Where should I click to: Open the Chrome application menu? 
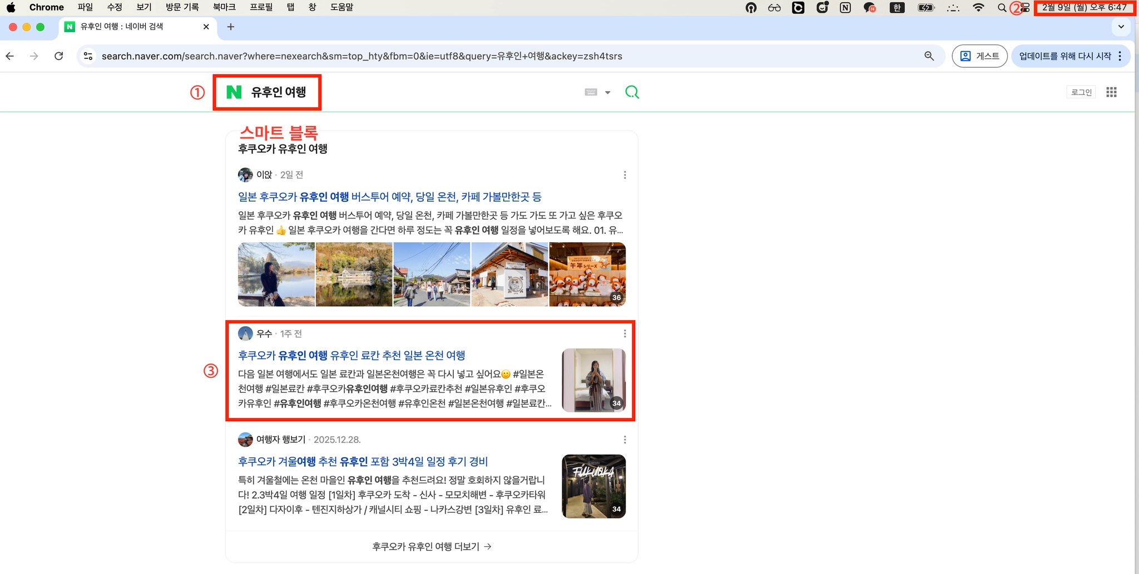pyautogui.click(x=47, y=8)
